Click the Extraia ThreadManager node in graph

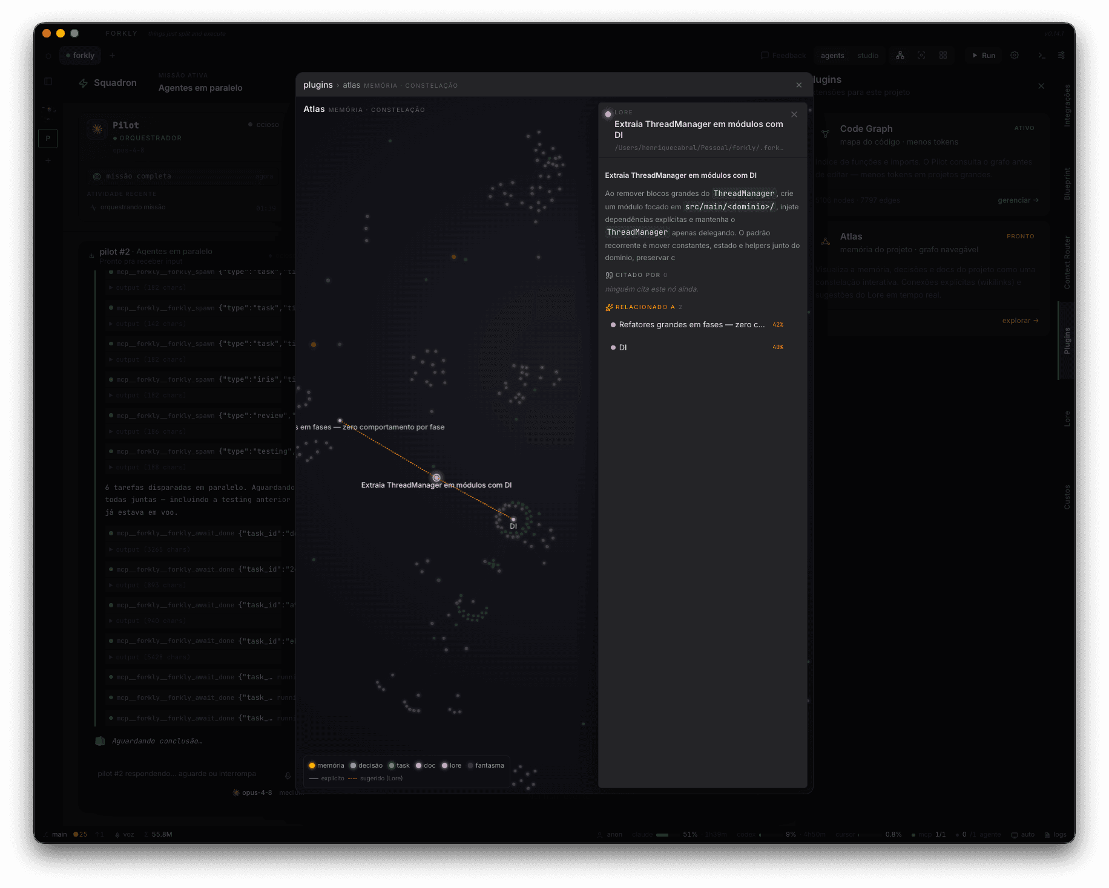(436, 477)
